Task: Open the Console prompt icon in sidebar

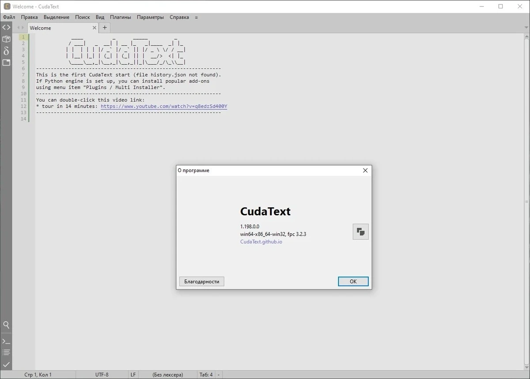Action: [x=6, y=341]
